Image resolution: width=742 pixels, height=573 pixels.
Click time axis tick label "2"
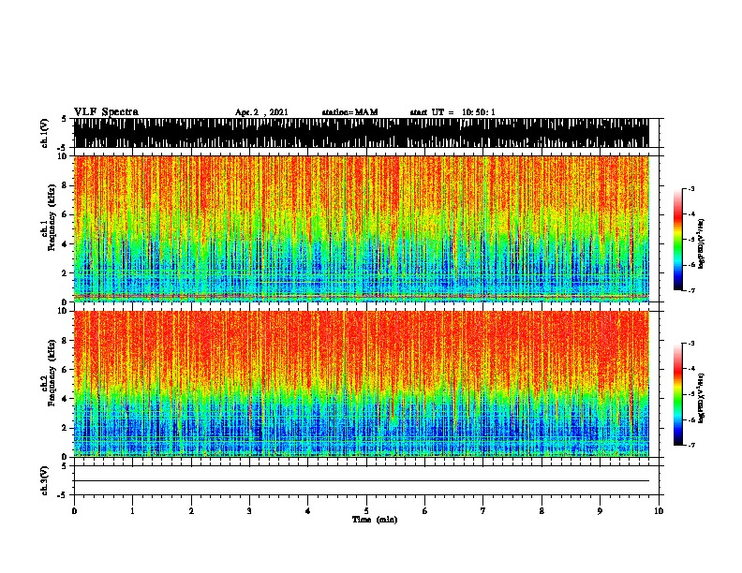click(x=191, y=511)
